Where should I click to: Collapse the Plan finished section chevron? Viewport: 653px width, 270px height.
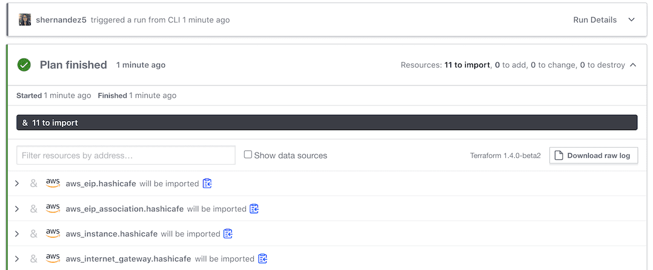(633, 65)
